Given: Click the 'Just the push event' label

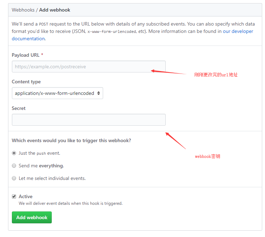Looking at the screenshot, I should click(40, 153).
